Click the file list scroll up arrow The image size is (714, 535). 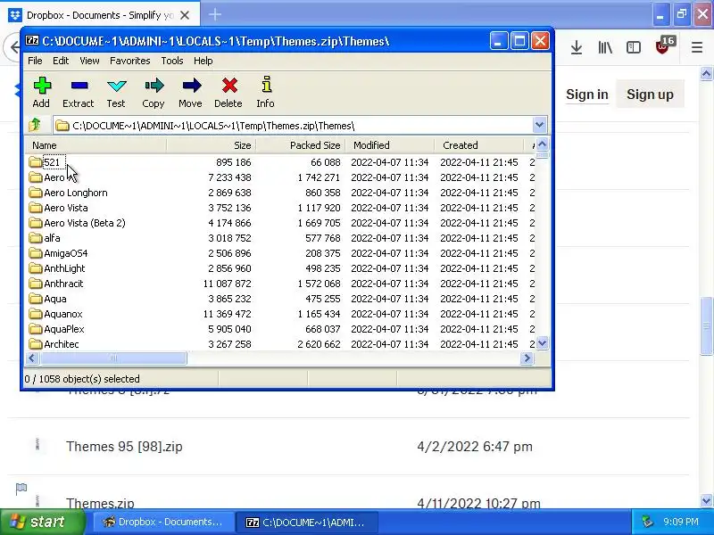(542, 144)
